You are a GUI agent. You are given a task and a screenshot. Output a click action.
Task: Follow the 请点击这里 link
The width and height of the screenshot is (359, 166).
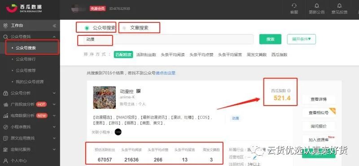point(166,73)
